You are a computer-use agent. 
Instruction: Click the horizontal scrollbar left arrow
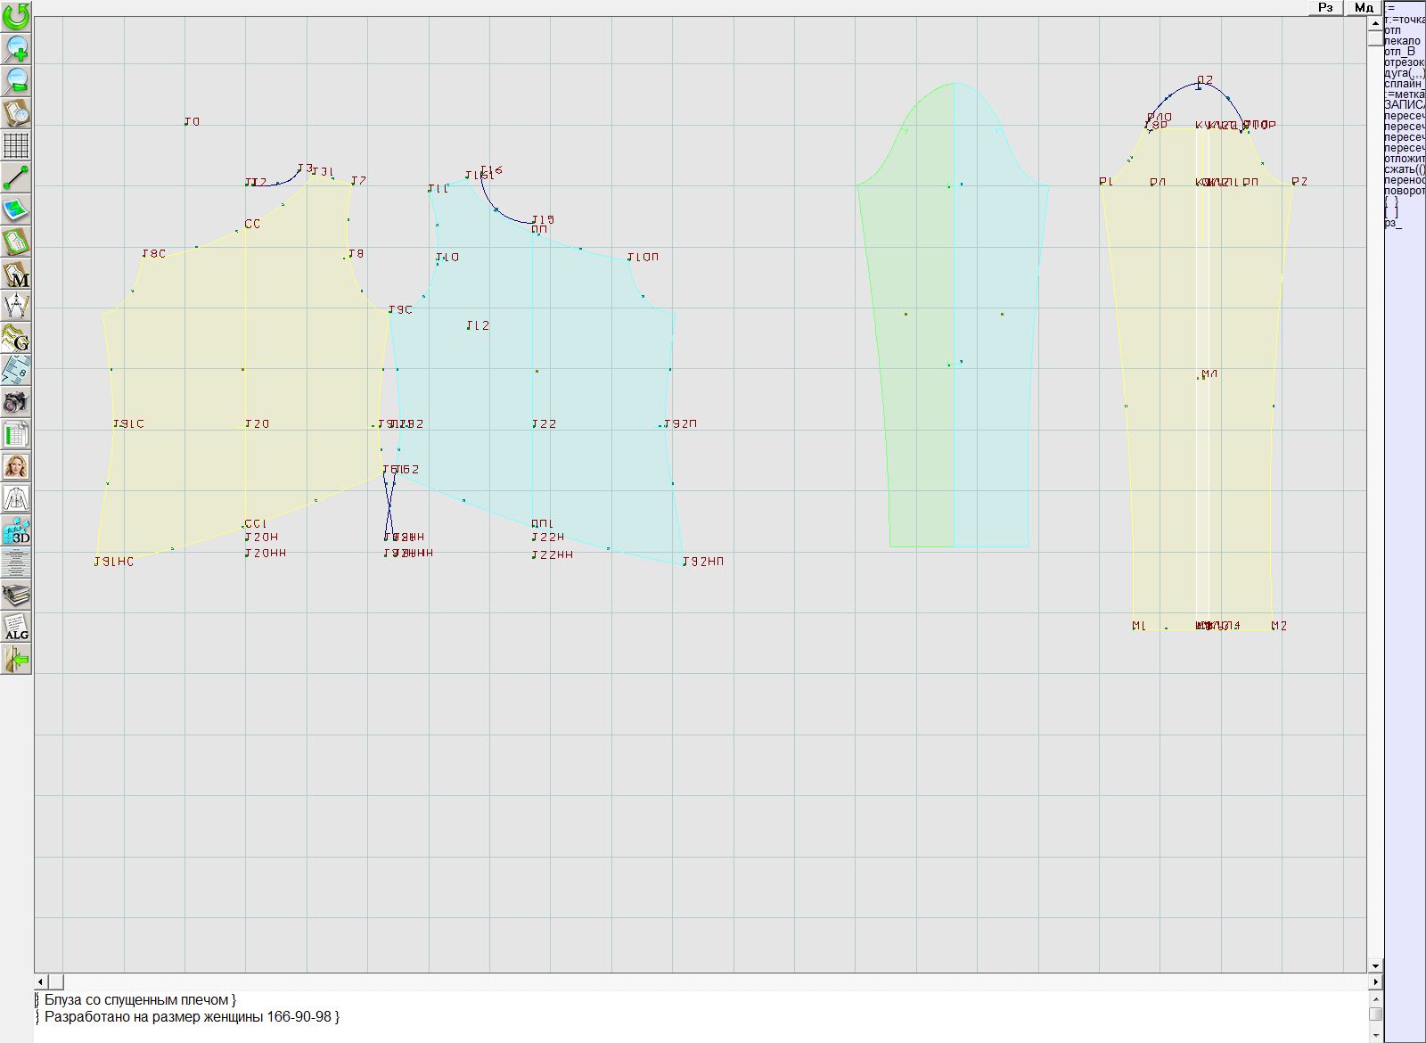[x=42, y=981]
